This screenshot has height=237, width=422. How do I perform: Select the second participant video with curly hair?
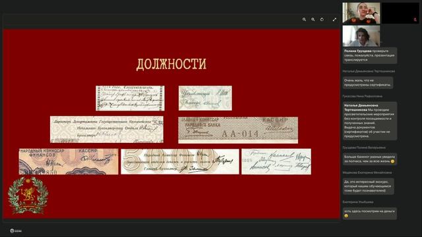[361, 36]
